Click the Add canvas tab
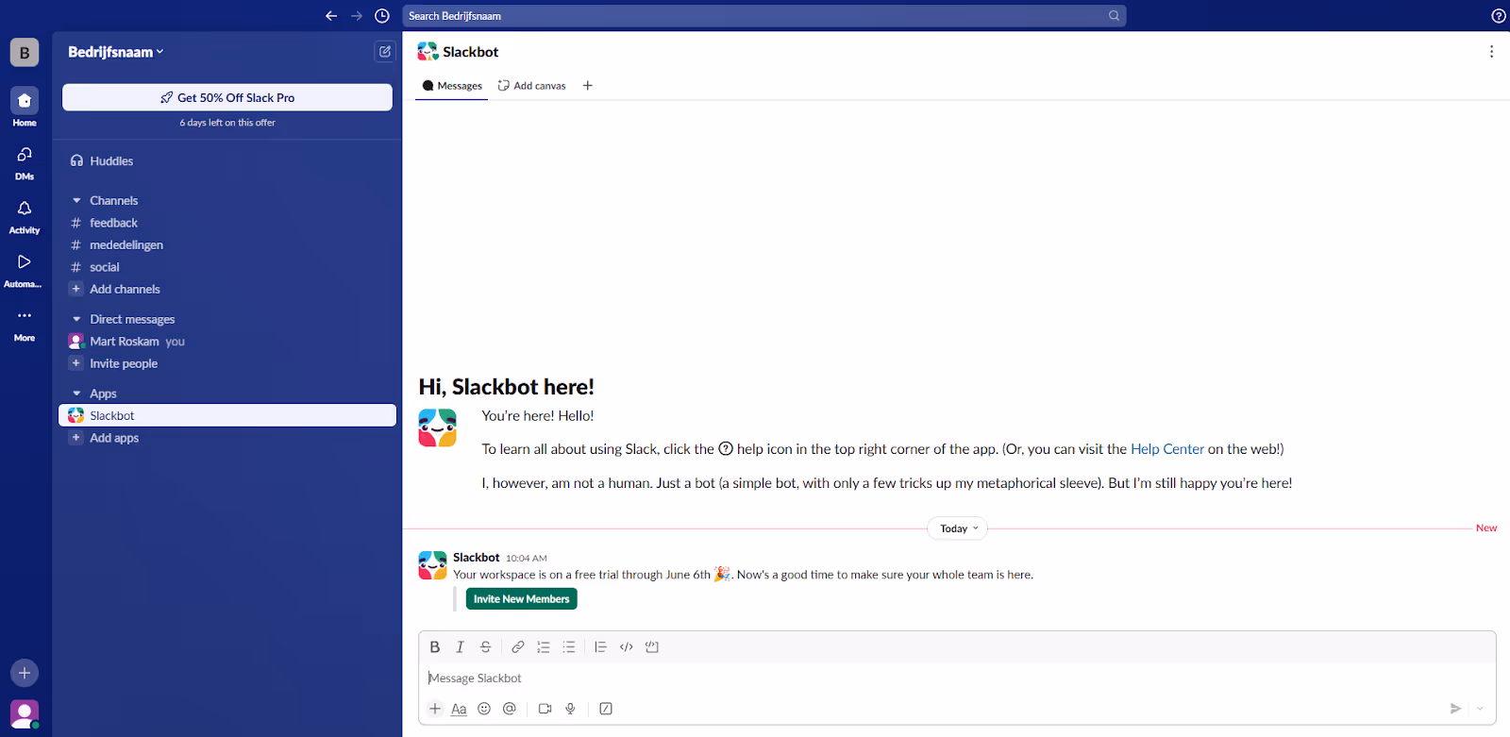Viewport: 1510px width, 737px height. (532, 86)
